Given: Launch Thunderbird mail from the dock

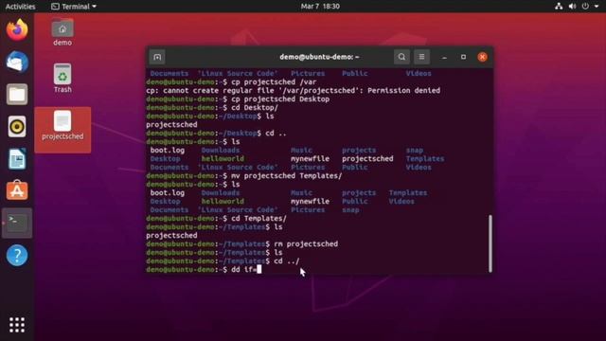Looking at the screenshot, I should coord(17,62).
